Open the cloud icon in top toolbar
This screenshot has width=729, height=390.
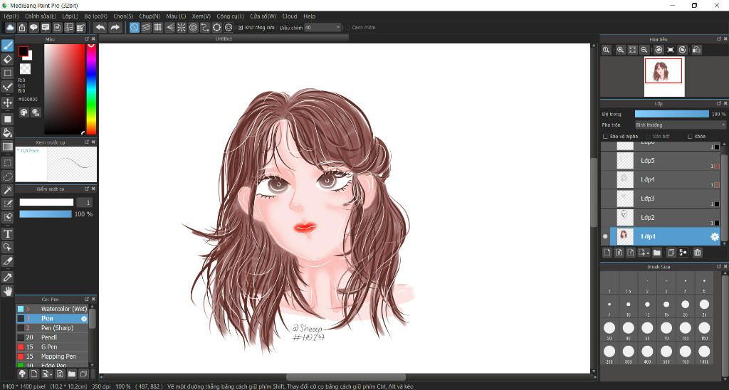[x=10, y=28]
